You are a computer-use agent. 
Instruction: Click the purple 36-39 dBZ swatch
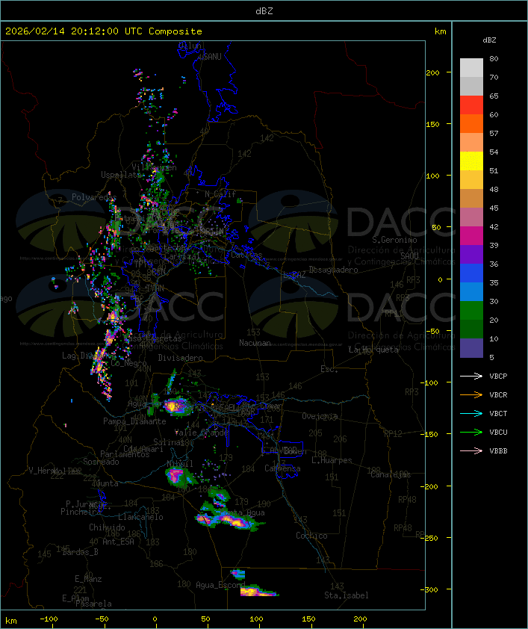(471, 254)
